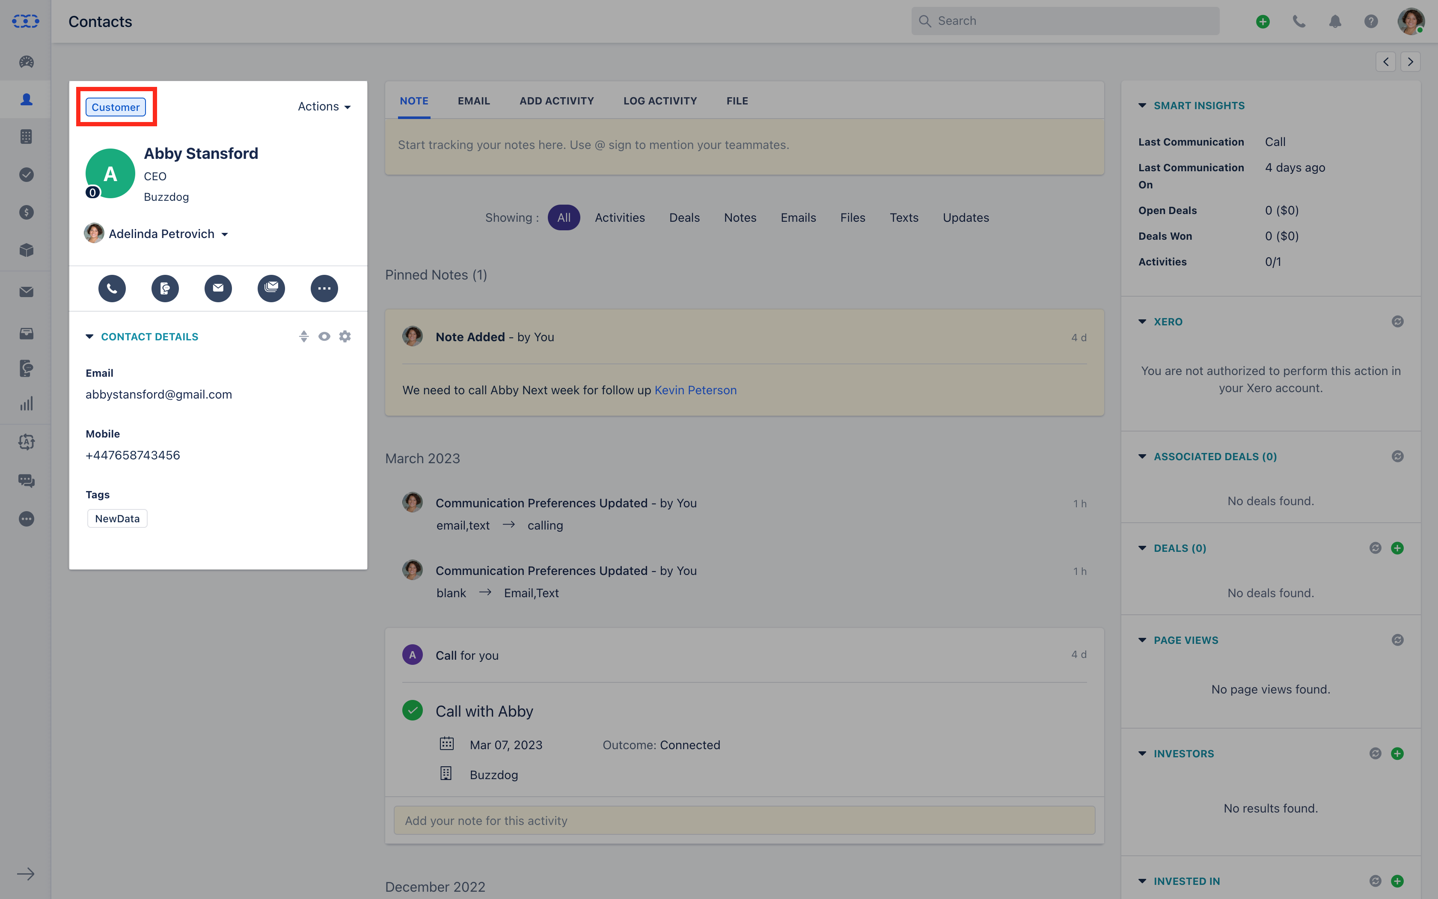
Task: Open more contact actions ellipsis button
Action: pos(324,289)
